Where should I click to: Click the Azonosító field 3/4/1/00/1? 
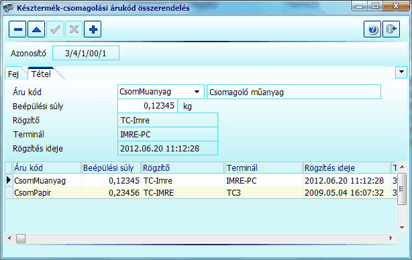pos(86,53)
